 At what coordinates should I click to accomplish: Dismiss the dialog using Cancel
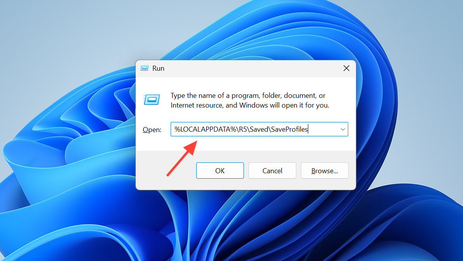(272, 171)
